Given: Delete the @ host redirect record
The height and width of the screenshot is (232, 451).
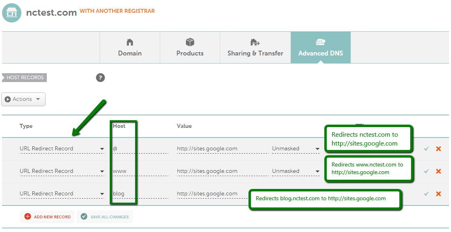Looking at the screenshot, I should click(438, 148).
